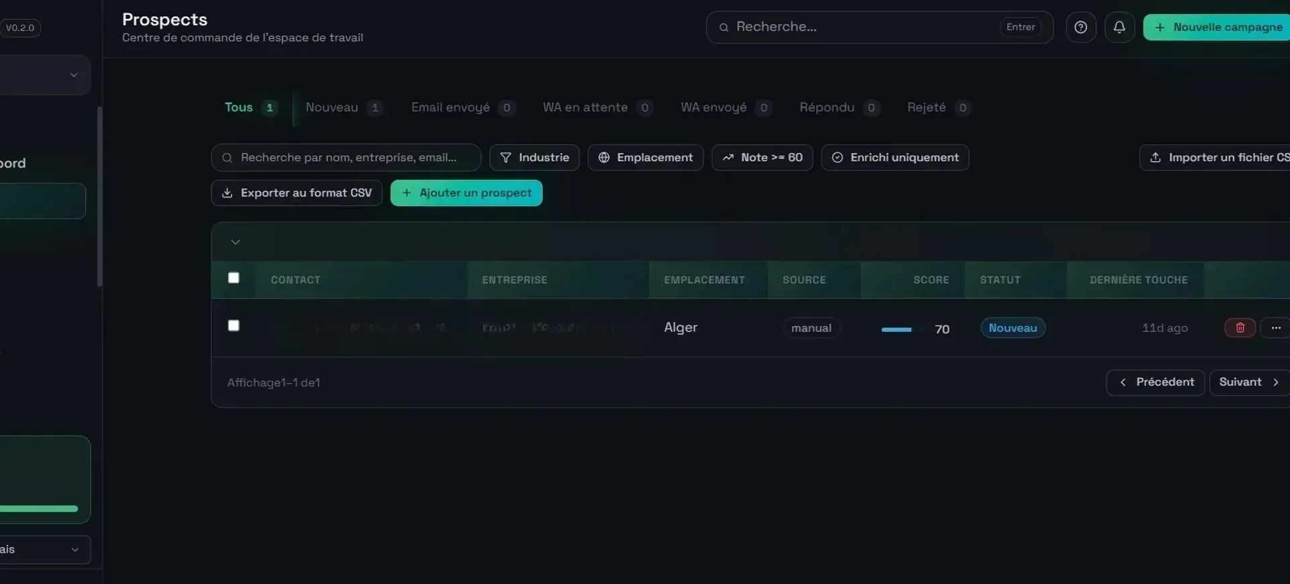Click the help question mark icon
The image size is (1290, 584).
tap(1080, 28)
